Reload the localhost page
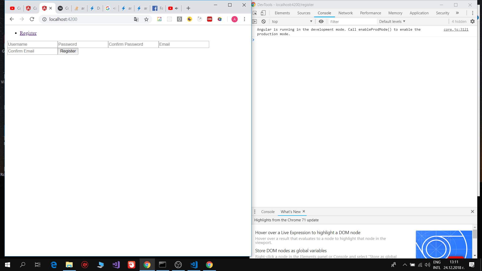This screenshot has width=482, height=271. (32, 19)
